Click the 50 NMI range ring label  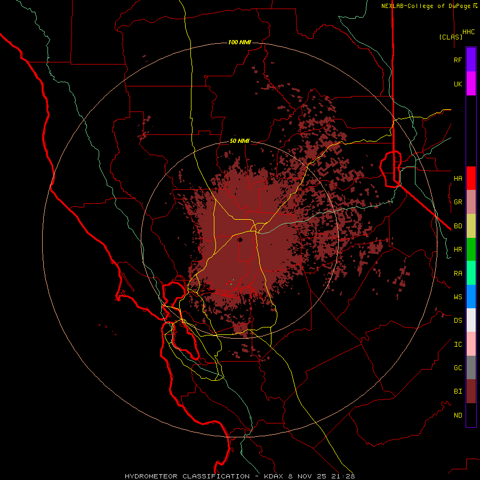pyautogui.click(x=239, y=141)
